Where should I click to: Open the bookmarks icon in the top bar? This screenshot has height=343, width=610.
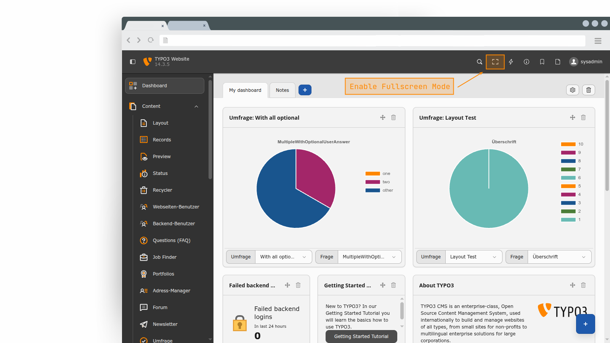[542, 62]
